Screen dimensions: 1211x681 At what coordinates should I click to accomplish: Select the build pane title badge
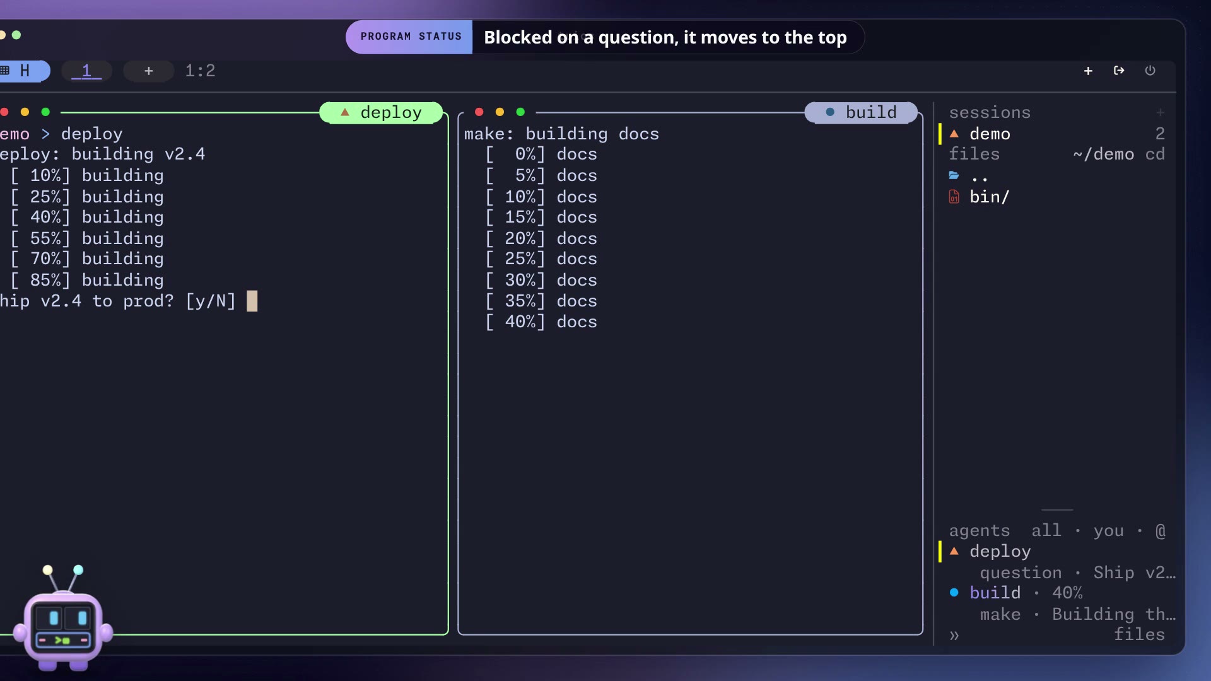(861, 112)
